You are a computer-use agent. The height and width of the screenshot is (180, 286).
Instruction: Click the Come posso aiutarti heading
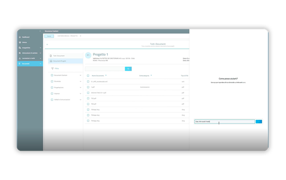(228, 79)
